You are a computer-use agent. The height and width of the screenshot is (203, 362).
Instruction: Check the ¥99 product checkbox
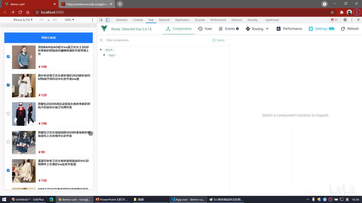click(8, 142)
